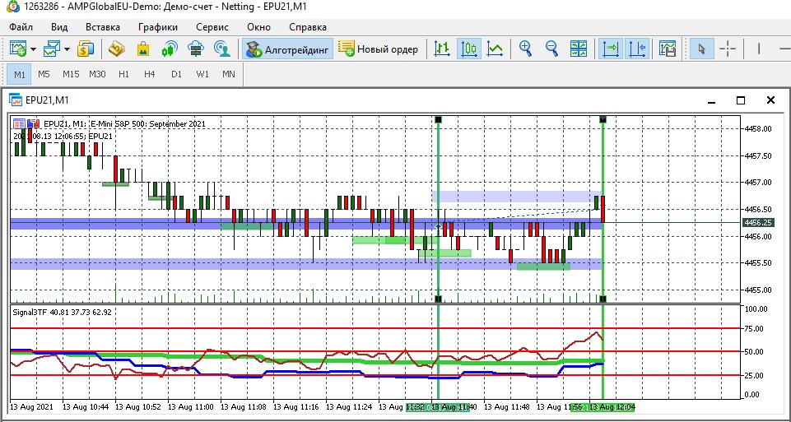Toggle chart auto-scroll to latest bar
Image resolution: width=791 pixels, height=422 pixels.
(x=611, y=49)
